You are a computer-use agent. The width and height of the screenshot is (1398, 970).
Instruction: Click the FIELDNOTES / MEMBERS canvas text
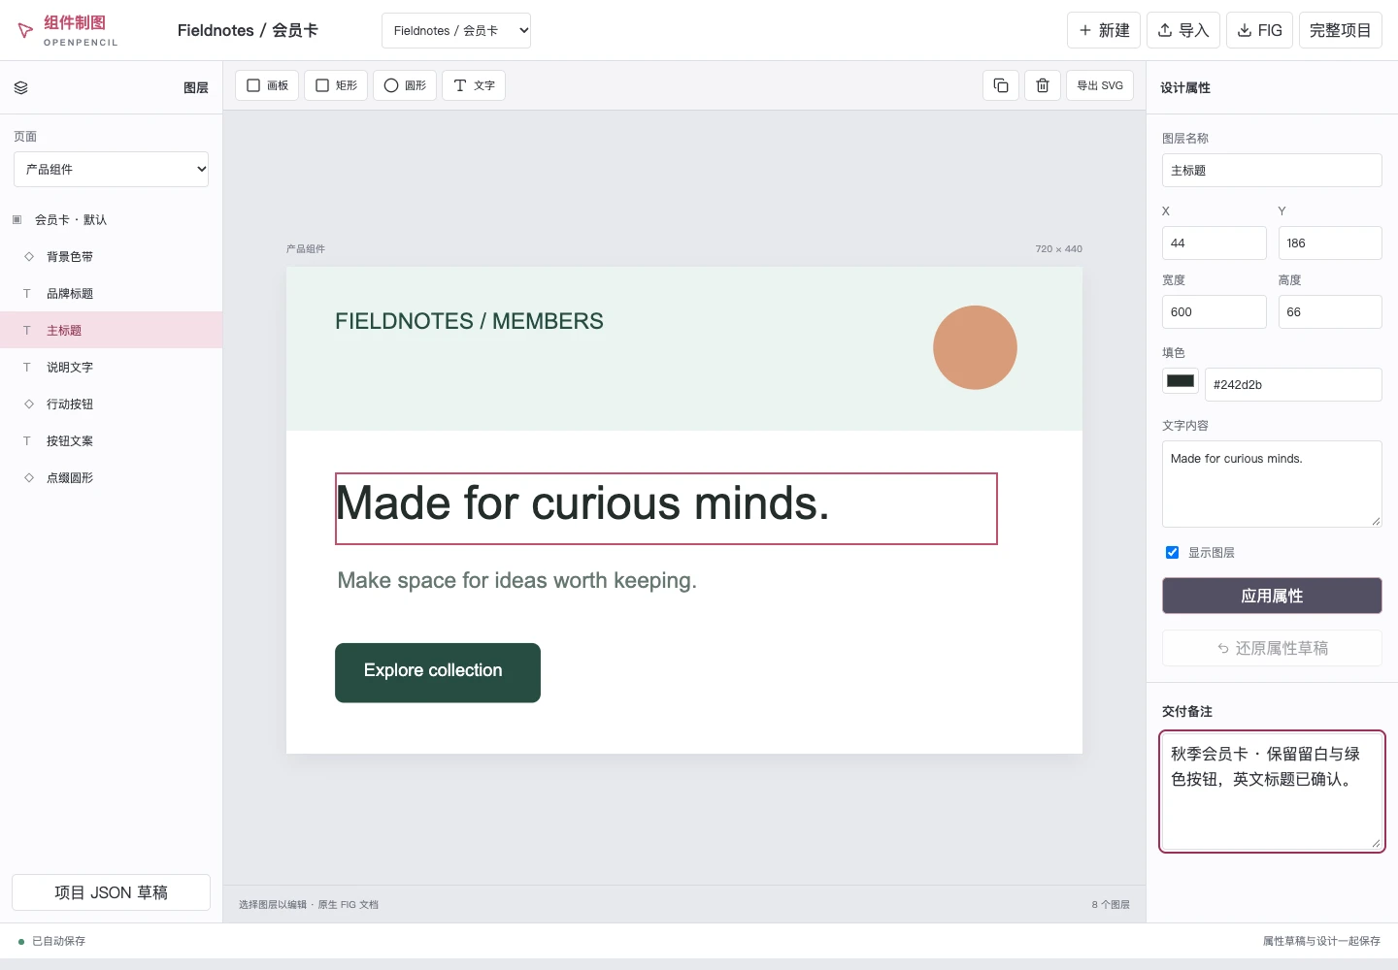point(469,321)
